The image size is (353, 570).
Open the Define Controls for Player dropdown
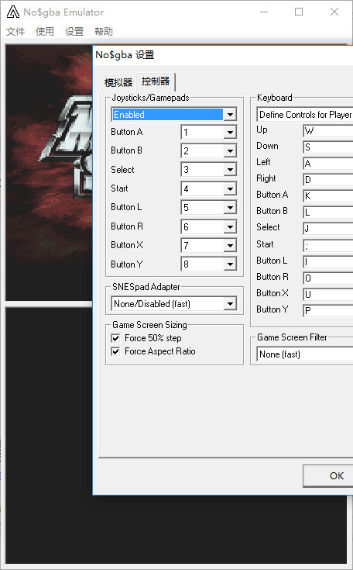pos(305,115)
